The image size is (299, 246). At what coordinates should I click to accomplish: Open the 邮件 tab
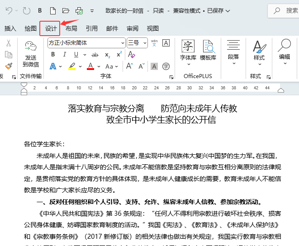(112, 28)
